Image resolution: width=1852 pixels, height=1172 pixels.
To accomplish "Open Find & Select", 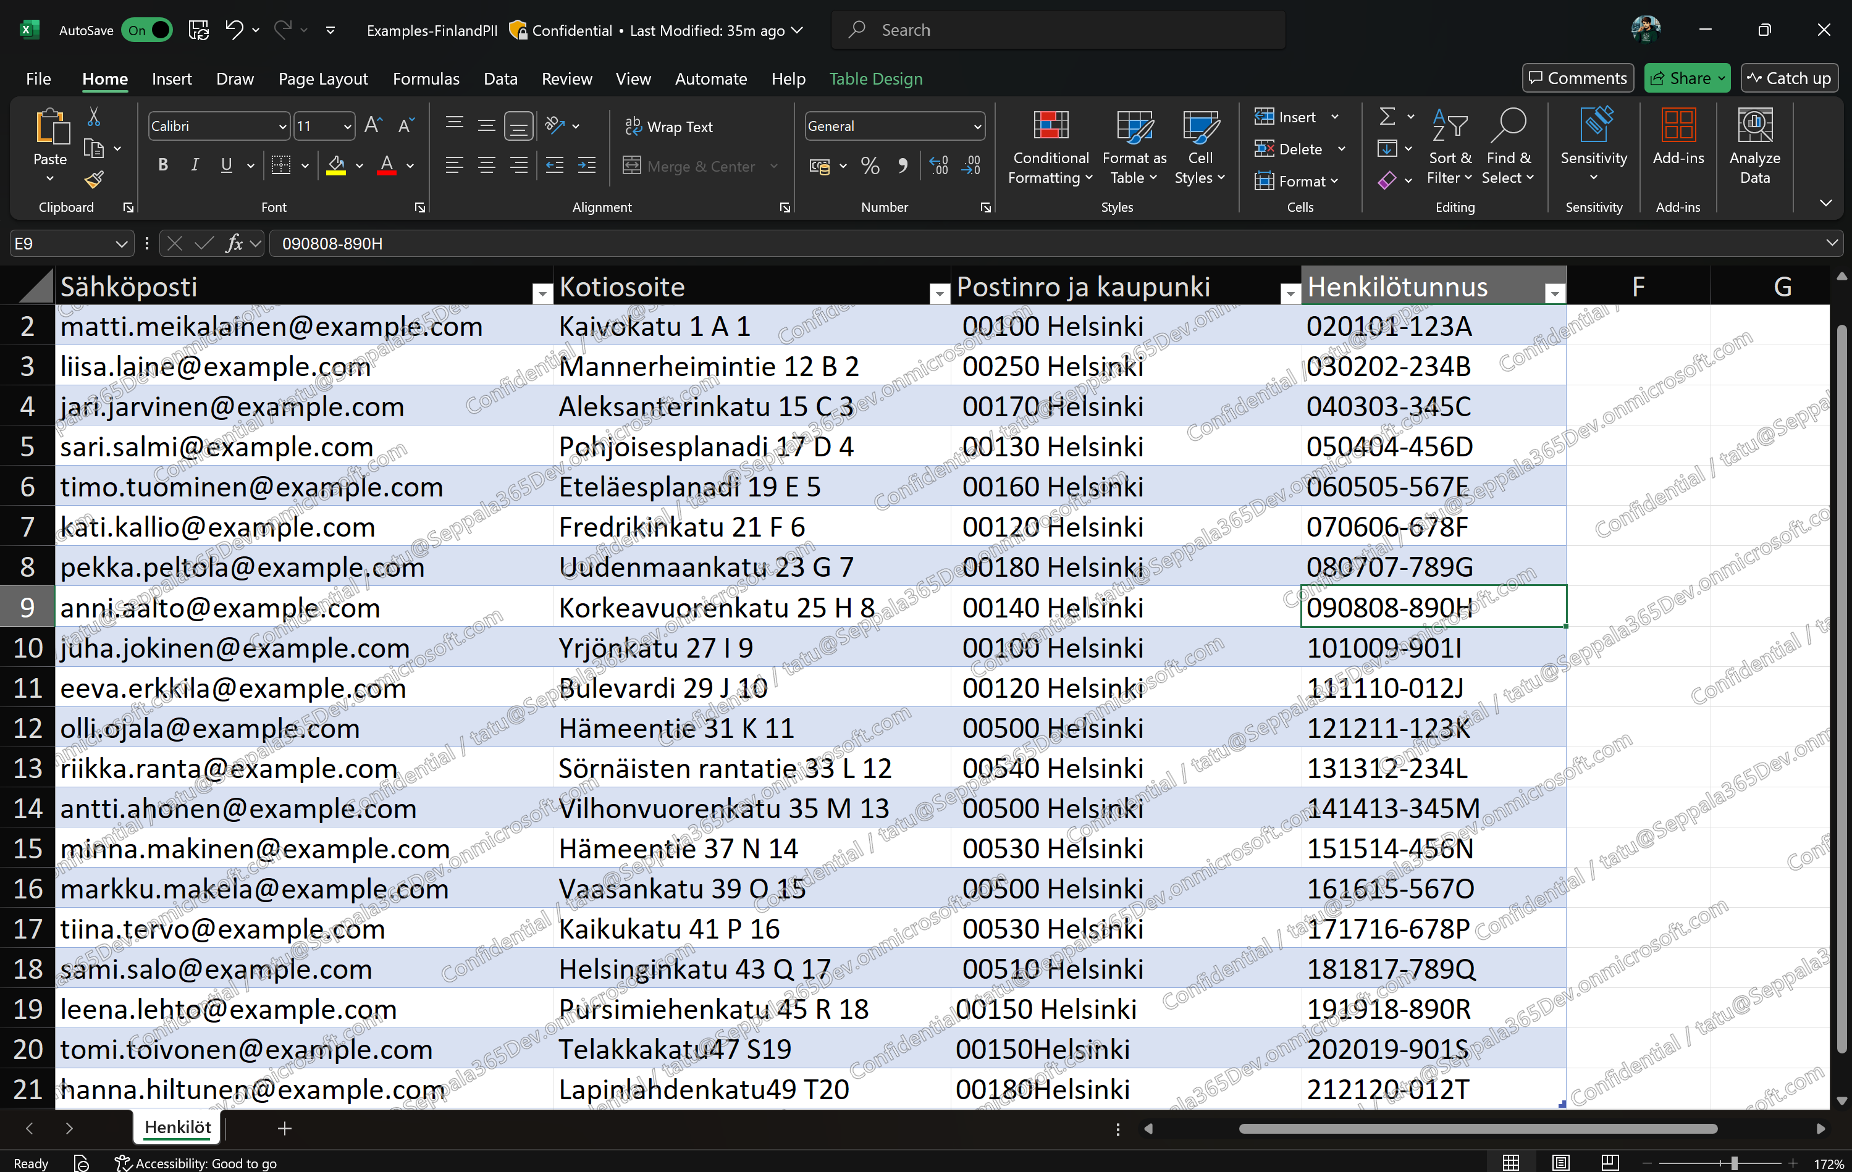I will (x=1508, y=127).
